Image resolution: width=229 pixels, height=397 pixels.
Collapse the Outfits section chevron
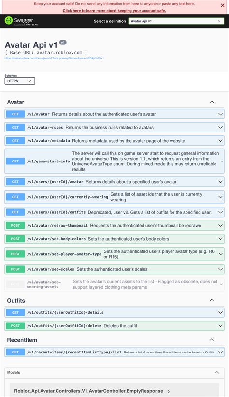coord(212,301)
